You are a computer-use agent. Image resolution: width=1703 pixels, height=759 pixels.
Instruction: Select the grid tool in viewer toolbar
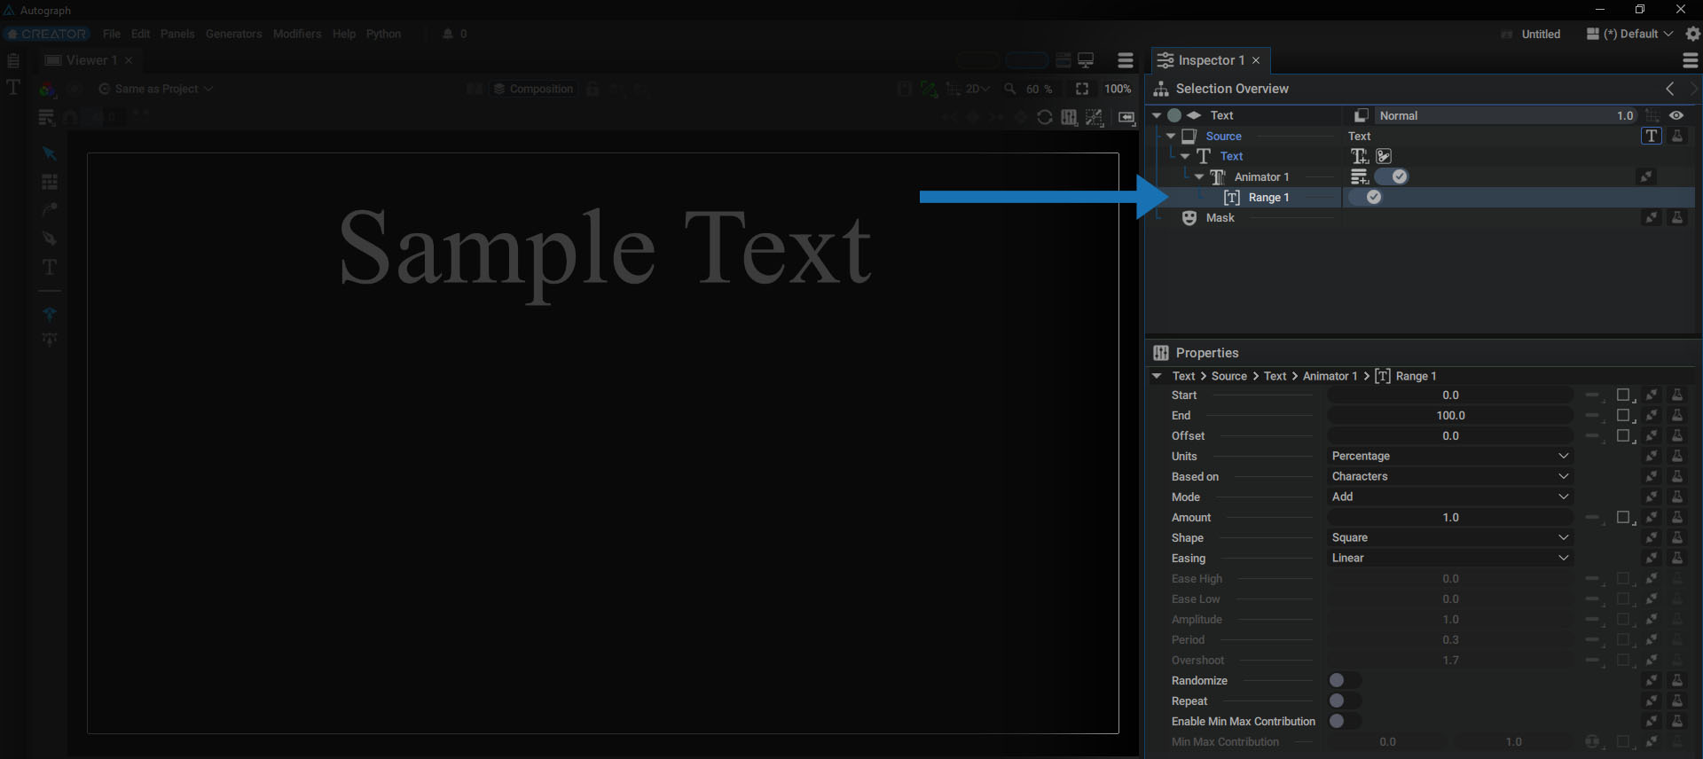pos(50,182)
